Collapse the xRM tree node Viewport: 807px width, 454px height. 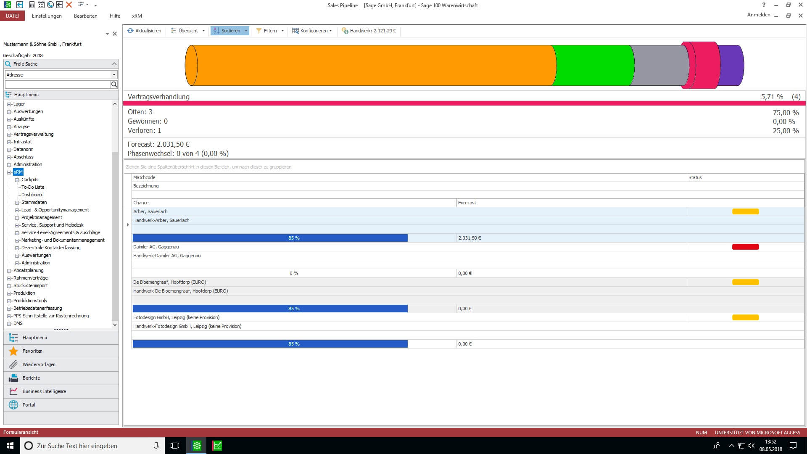coord(9,172)
